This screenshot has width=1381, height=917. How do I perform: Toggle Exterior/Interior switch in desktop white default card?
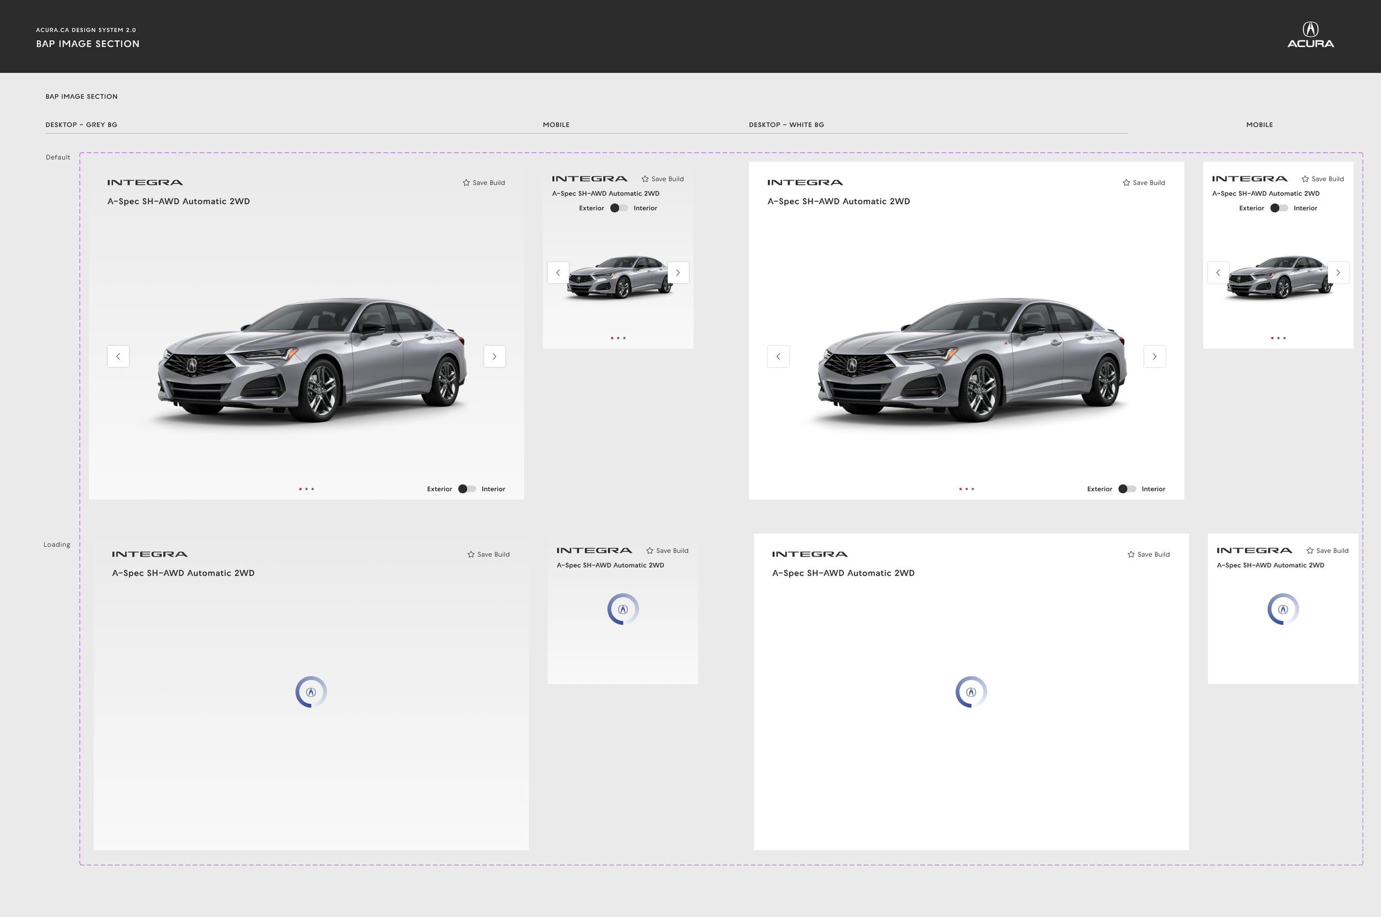point(1127,489)
